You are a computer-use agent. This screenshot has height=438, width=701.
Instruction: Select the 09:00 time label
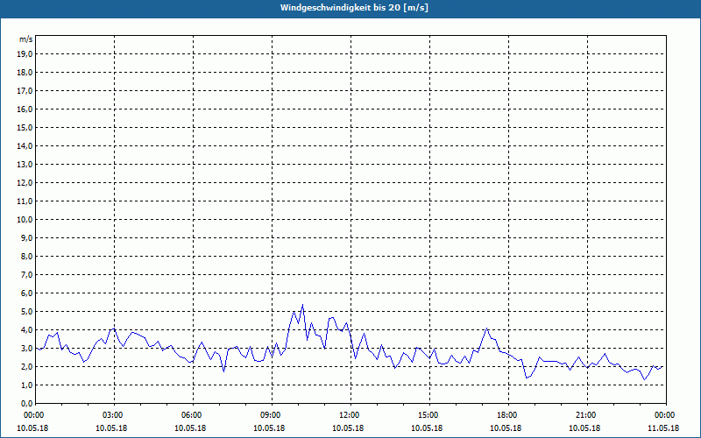pyautogui.click(x=272, y=415)
